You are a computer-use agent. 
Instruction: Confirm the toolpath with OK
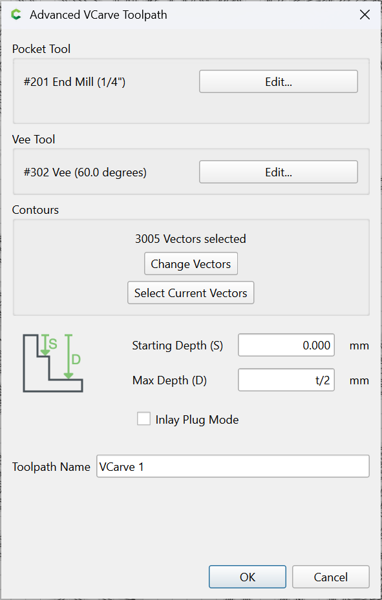248,577
